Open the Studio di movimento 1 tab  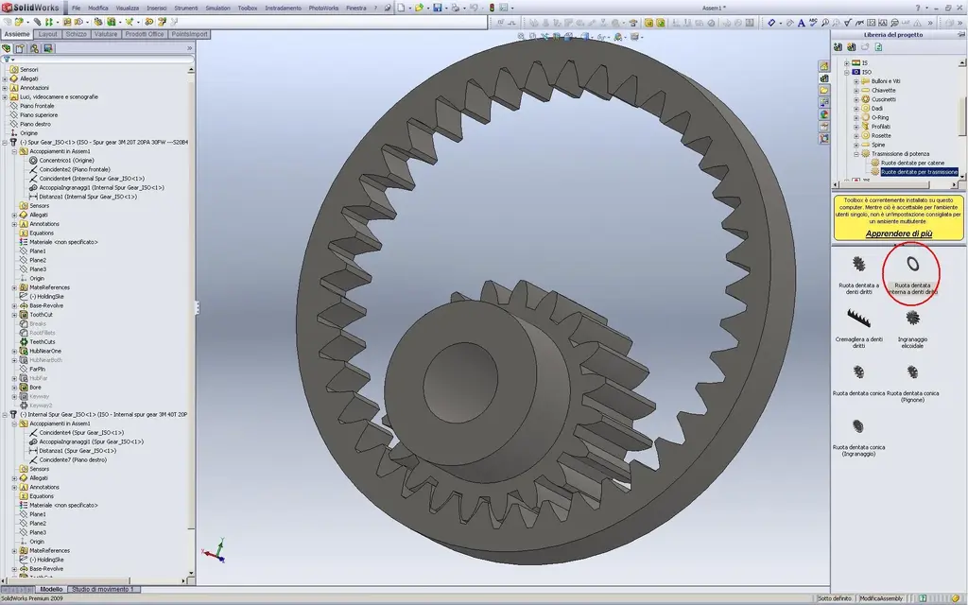103,589
